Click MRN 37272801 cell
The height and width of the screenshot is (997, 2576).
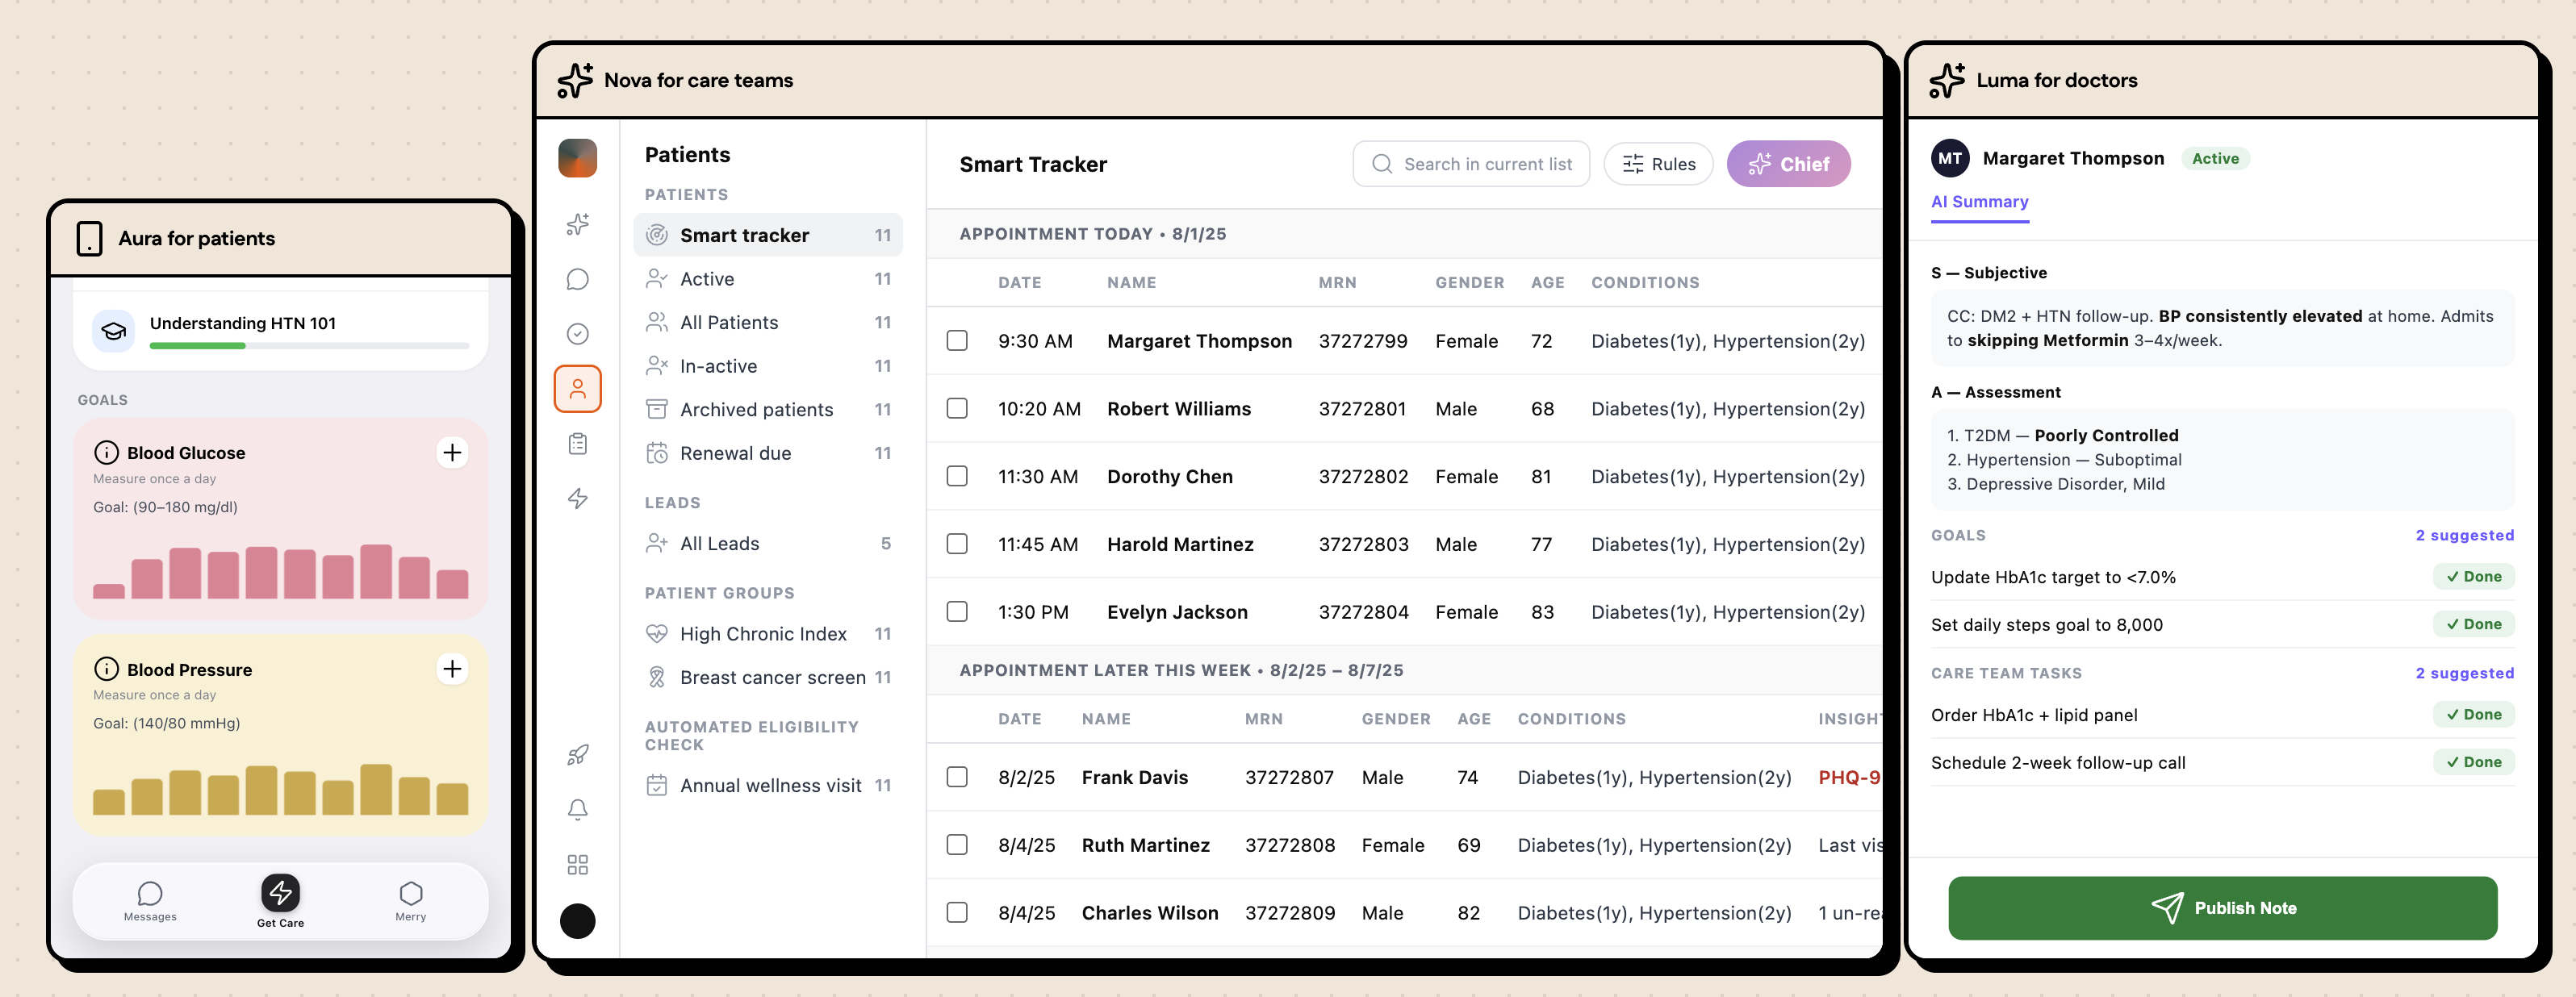[x=1362, y=409]
